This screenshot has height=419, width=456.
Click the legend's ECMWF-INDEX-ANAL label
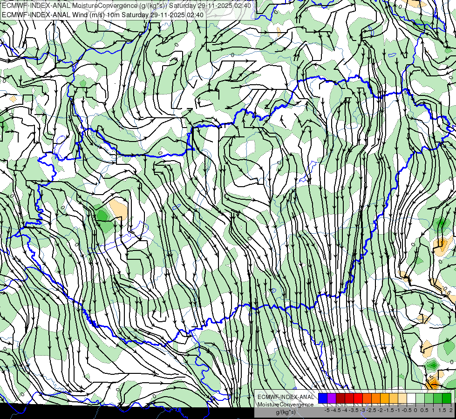click(x=286, y=397)
